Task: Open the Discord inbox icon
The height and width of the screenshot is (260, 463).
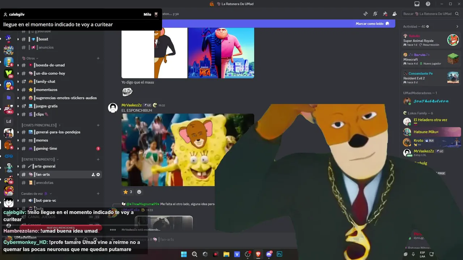Action: point(417,4)
